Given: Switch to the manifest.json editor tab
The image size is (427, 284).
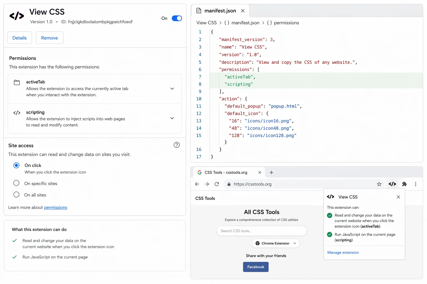Looking at the screenshot, I should (220, 11).
